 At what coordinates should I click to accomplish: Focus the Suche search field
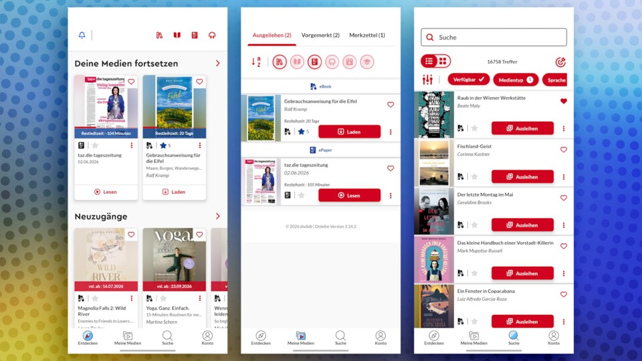[494, 37]
